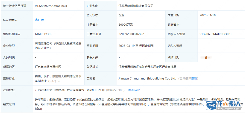The image size is (245, 113).
Task: Click the 成立日期 value 2026-03-19
Action: click(x=208, y=15)
